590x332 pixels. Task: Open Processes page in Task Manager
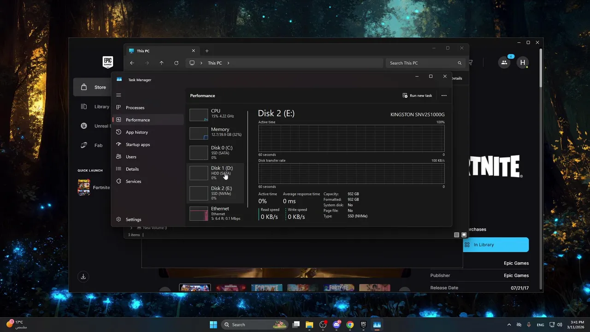point(147,107)
